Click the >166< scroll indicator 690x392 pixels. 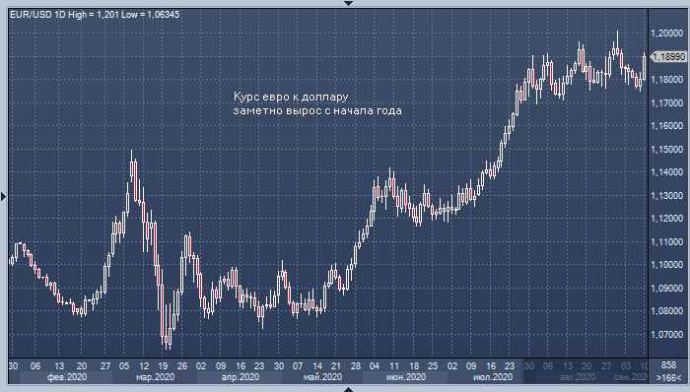[668, 377]
